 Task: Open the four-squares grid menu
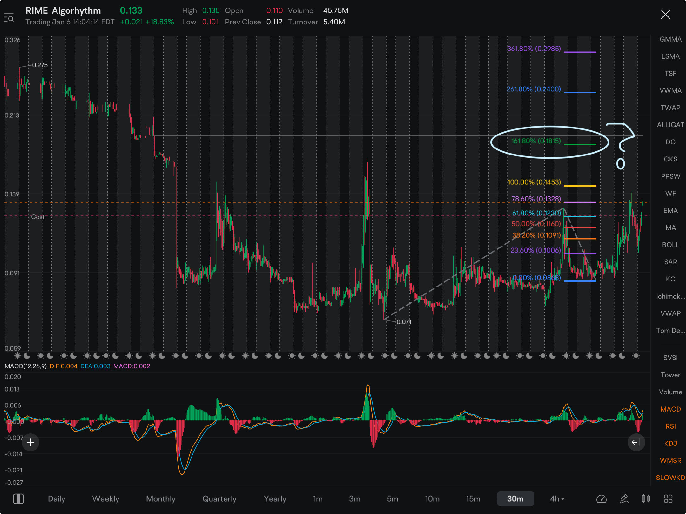point(668,499)
